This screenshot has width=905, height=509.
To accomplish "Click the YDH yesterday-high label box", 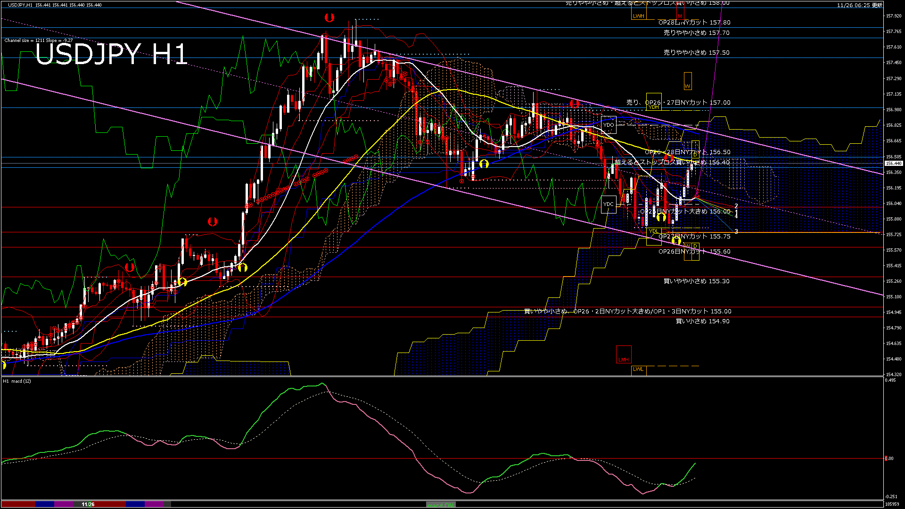I will 654,107.
